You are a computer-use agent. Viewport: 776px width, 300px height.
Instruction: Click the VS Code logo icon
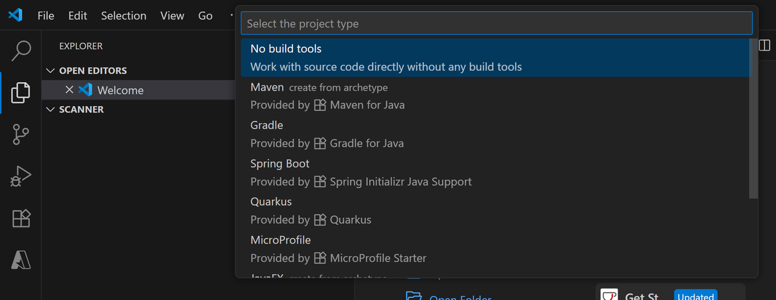pyautogui.click(x=16, y=16)
